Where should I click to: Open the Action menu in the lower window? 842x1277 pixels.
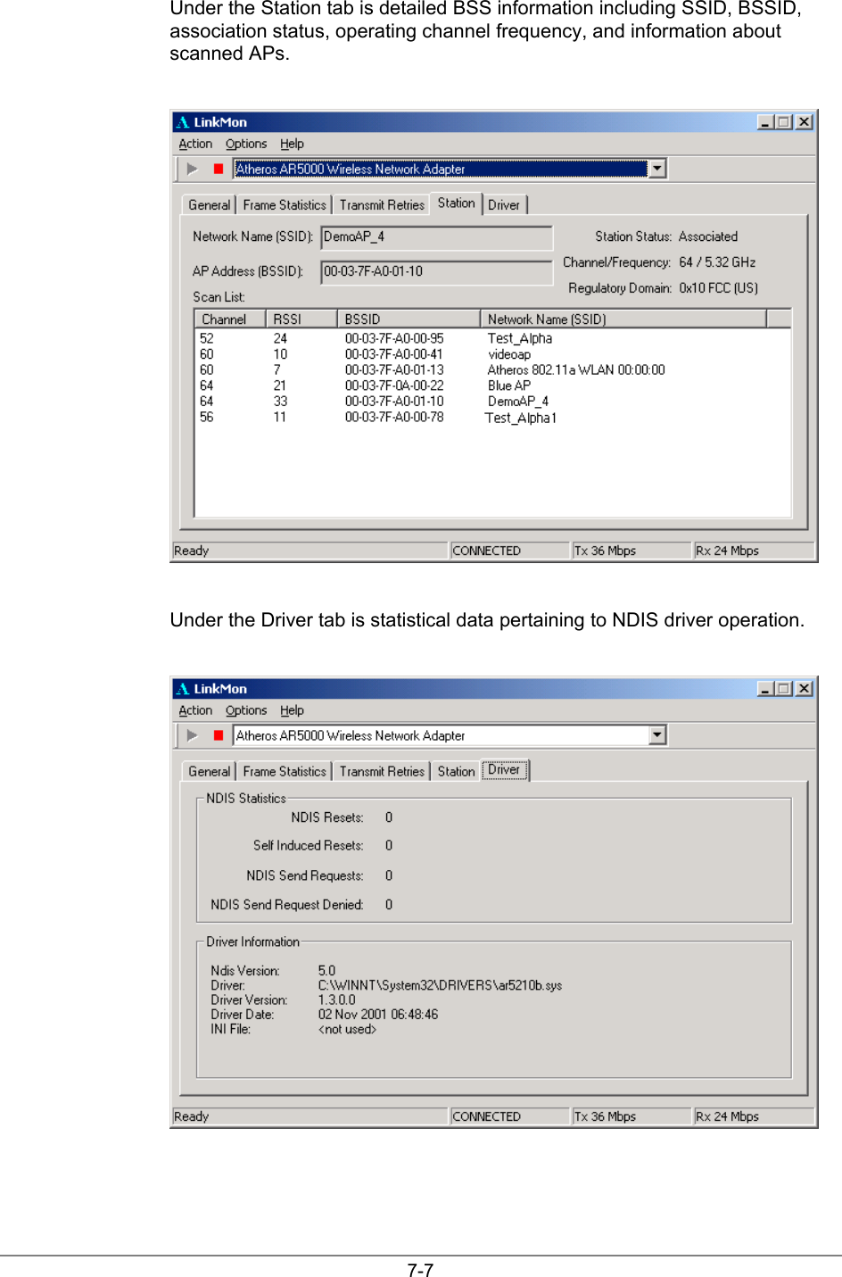(x=195, y=710)
